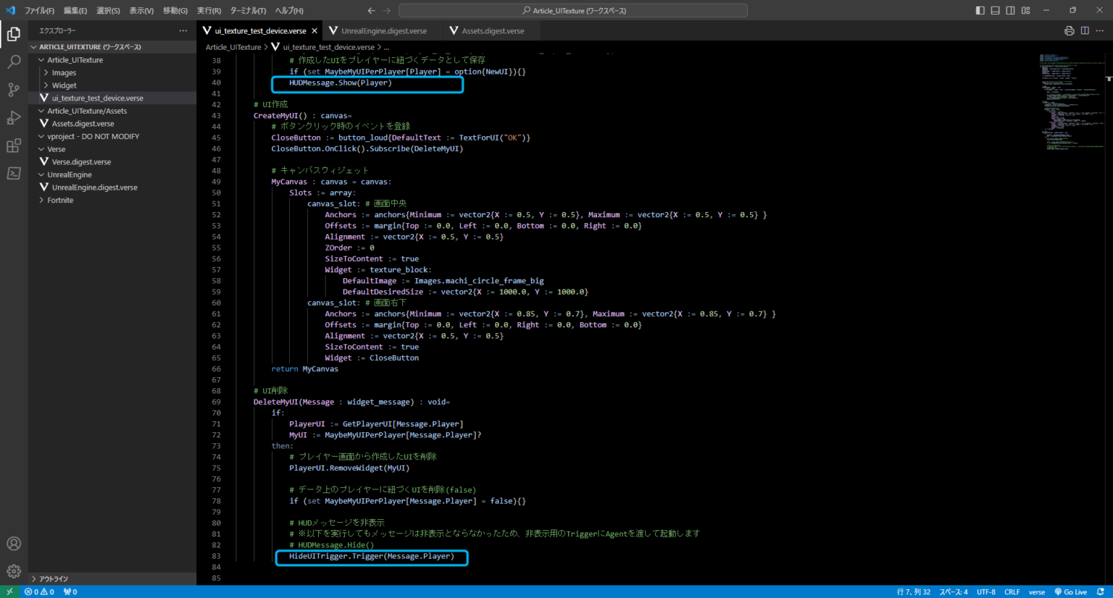Screen dimensions: 1113x598
Task: Click the split editor right icon
Action: point(1085,30)
